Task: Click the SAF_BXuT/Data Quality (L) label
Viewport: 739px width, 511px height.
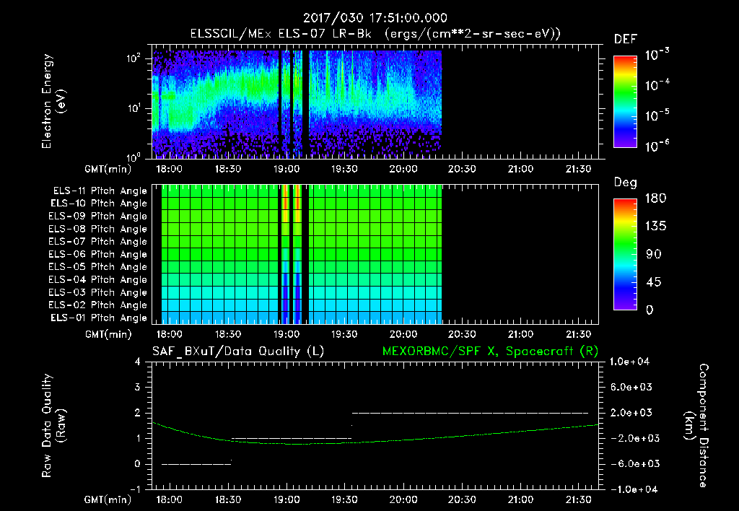Action: [x=237, y=350]
